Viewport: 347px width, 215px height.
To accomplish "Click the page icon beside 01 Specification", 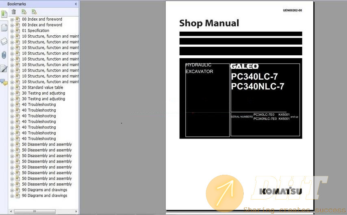I will (x=18, y=30).
